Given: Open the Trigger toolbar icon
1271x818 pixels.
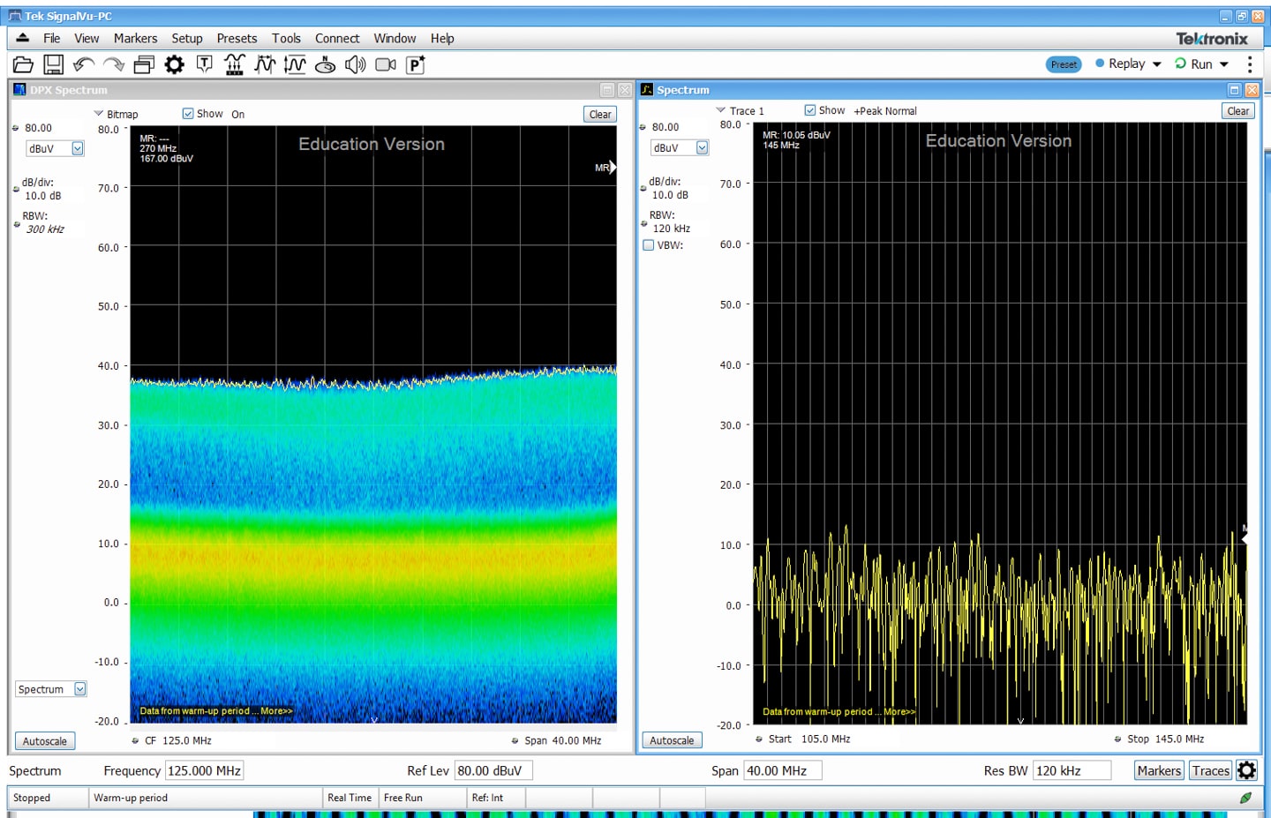Looking at the screenshot, I should point(205,64).
